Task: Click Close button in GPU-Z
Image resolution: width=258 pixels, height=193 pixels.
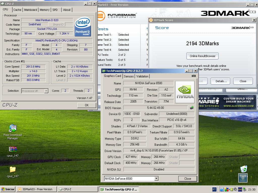Action: pyautogui.click(x=187, y=179)
